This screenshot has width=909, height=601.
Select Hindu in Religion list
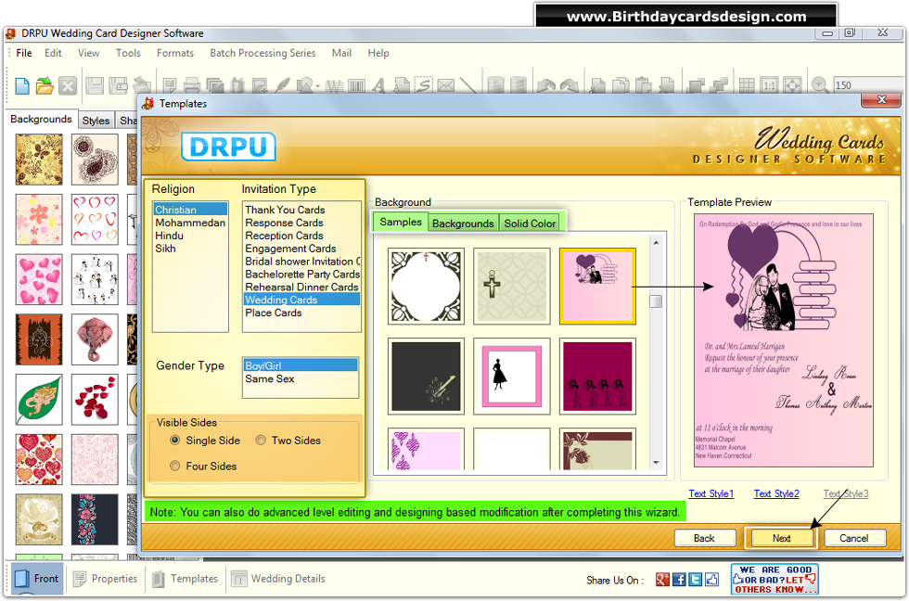click(x=190, y=236)
